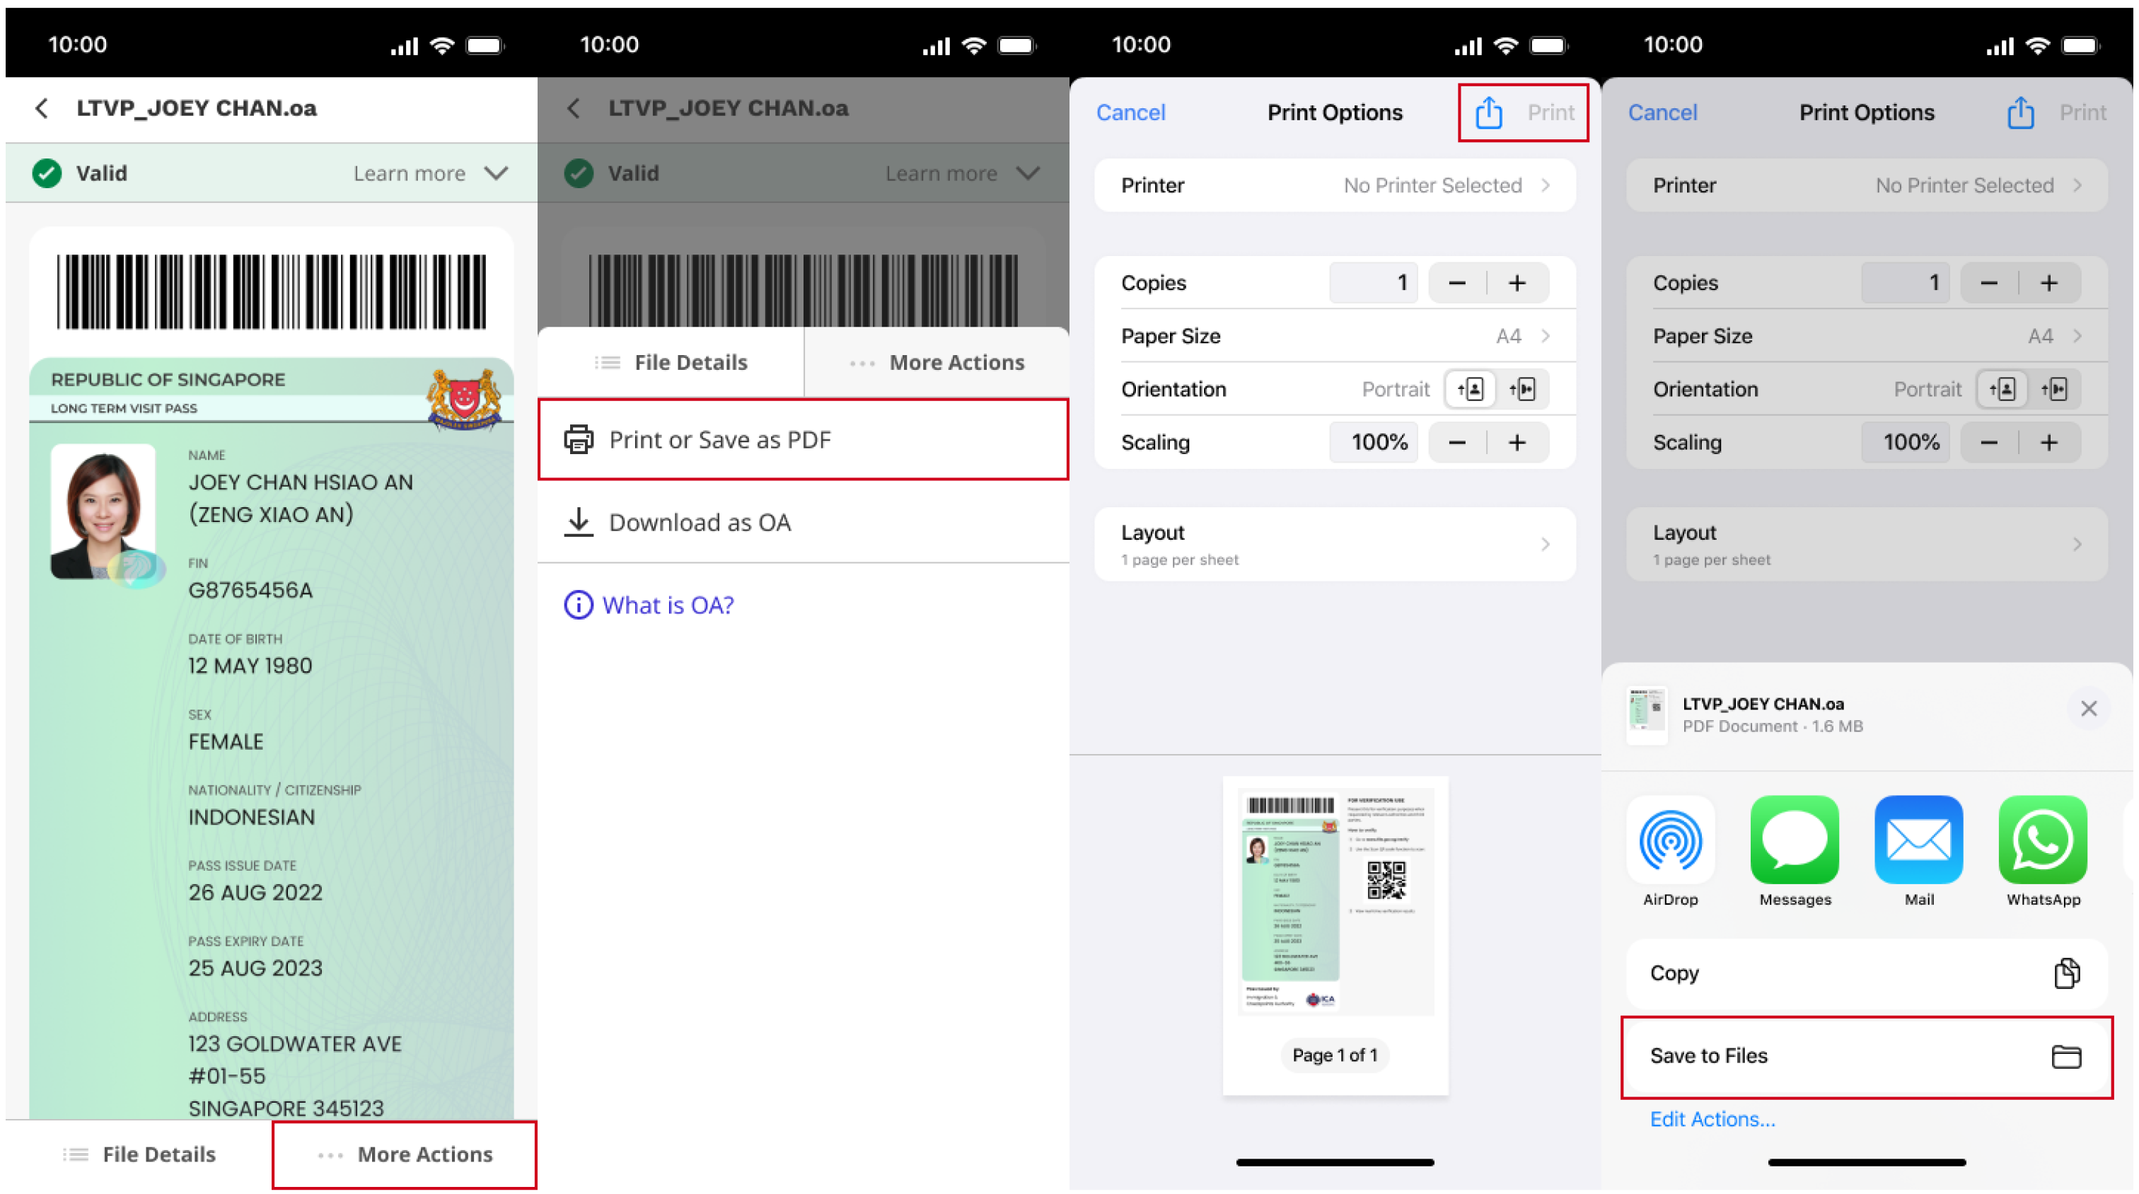The width and height of the screenshot is (2139, 1194).
Task: Share the document via AirDrop icon
Action: click(x=1670, y=840)
